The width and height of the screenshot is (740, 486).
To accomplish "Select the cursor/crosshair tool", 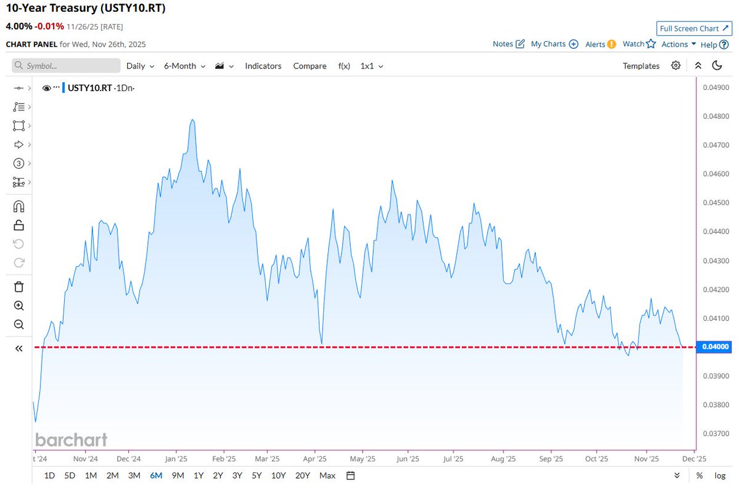I will point(18,87).
